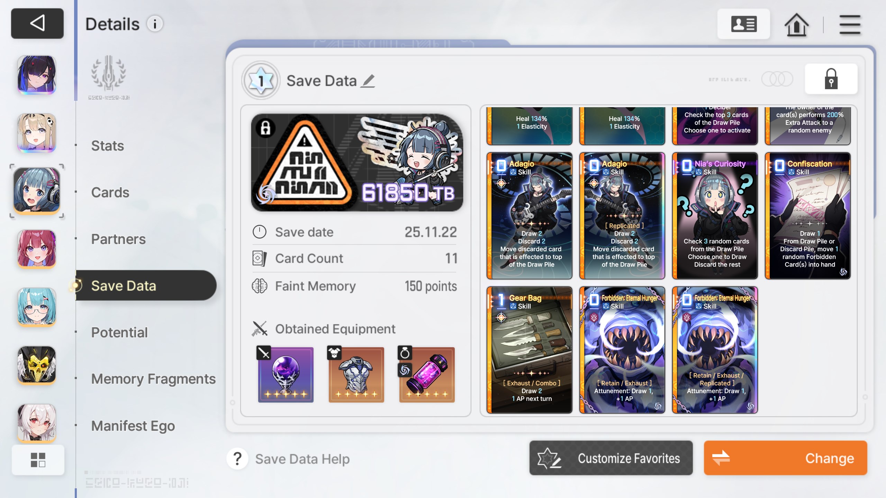Open the Manifest Ego section
This screenshot has width=886, height=498.
pos(133,426)
